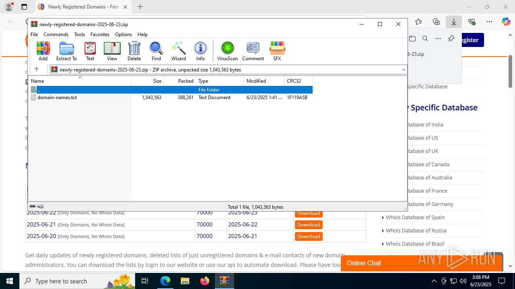Open a new browser tab

pyautogui.click(x=140, y=7)
